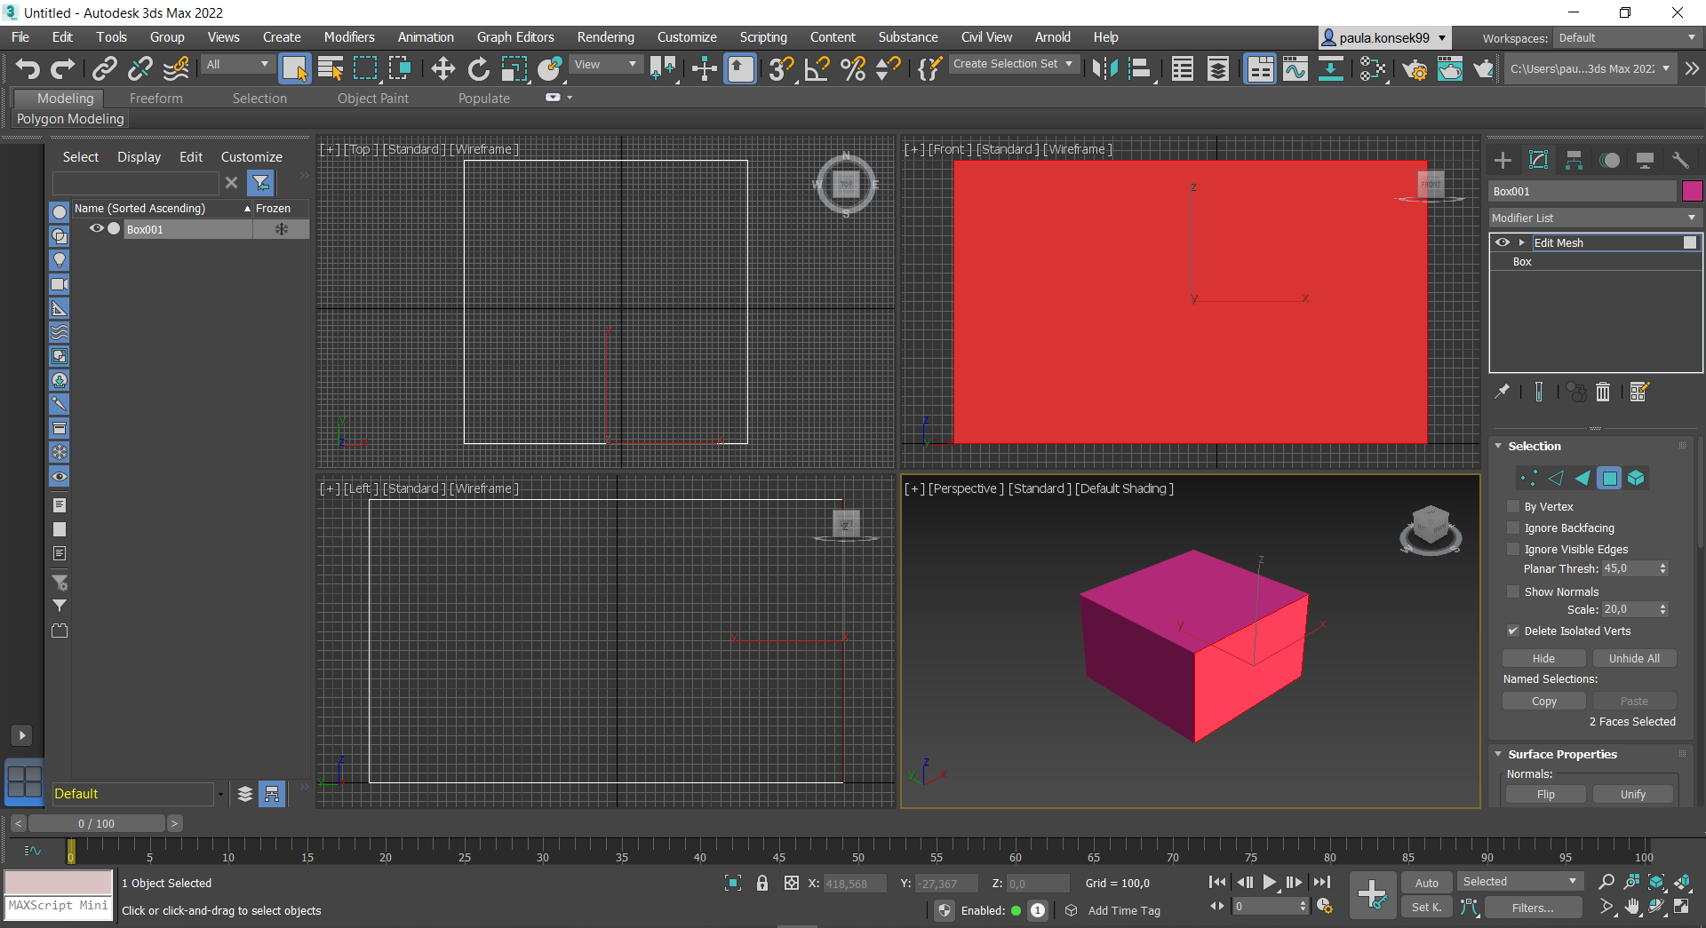Viewport: 1706px width, 928px height.
Task: Click the Play Animation button
Action: click(x=1270, y=882)
